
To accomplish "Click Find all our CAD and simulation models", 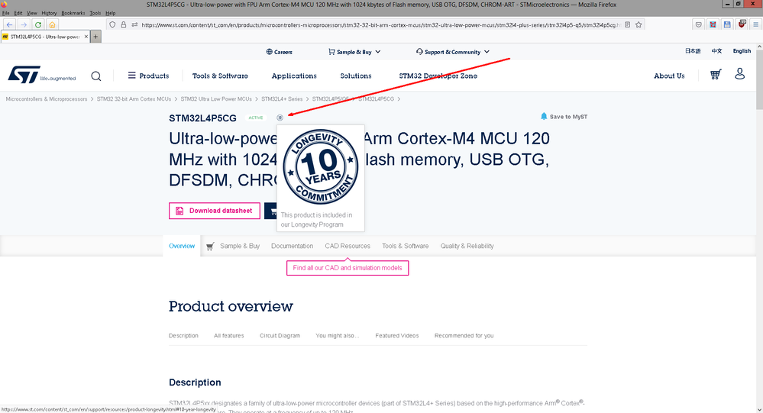I will pos(348,268).
